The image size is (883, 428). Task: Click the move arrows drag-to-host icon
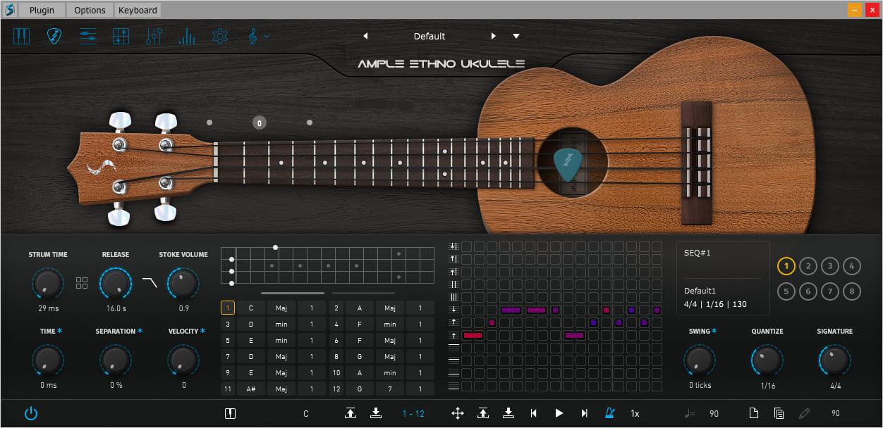(x=458, y=413)
